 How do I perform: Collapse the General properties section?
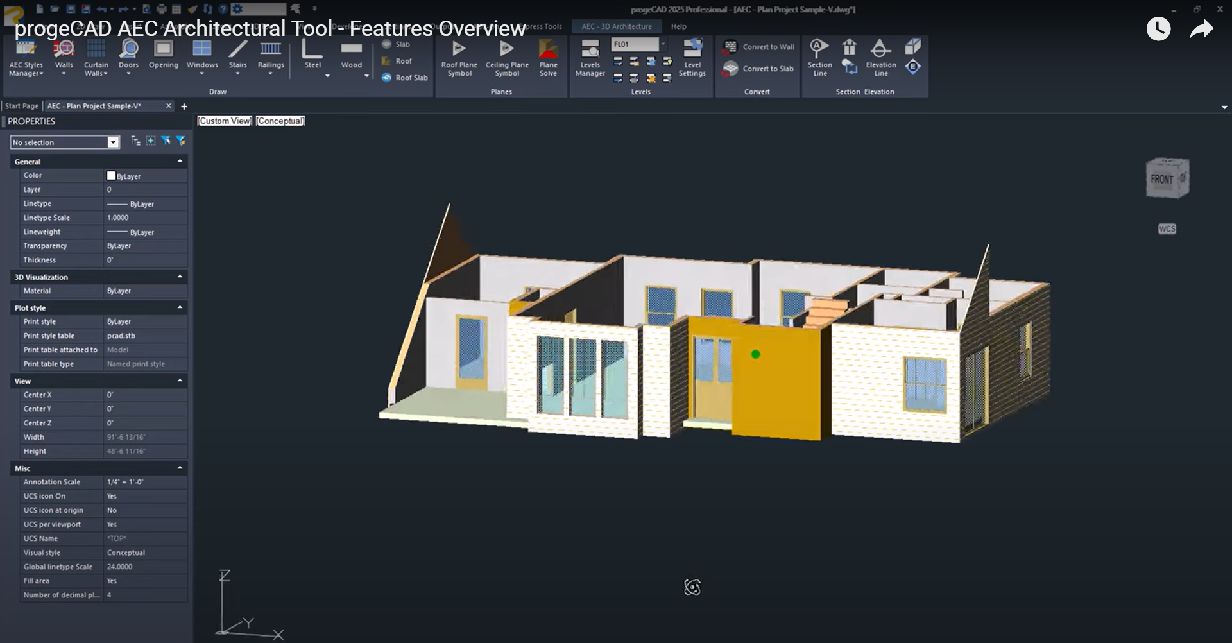click(180, 161)
